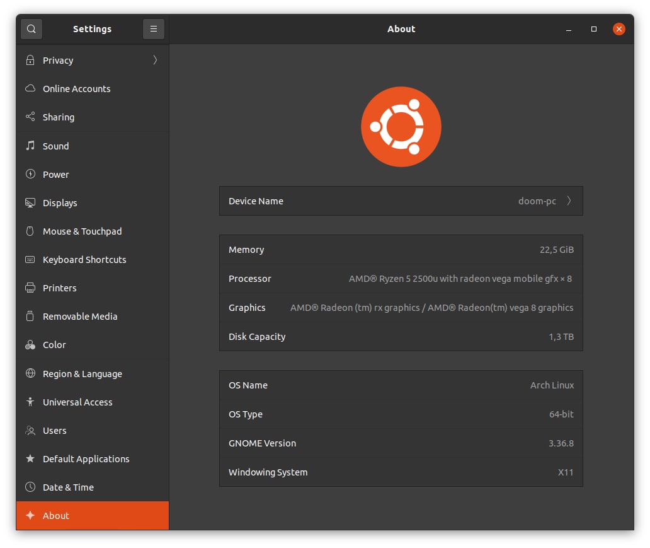The image size is (650, 548).
Task: Click the Sound music note icon
Action: tap(30, 145)
